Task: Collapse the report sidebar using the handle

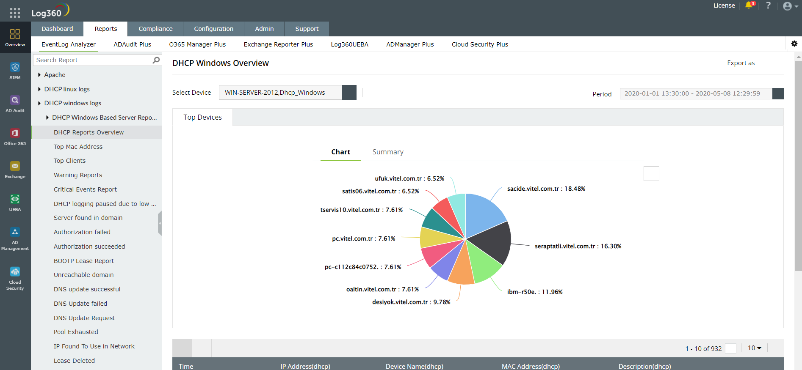Action: (x=160, y=223)
